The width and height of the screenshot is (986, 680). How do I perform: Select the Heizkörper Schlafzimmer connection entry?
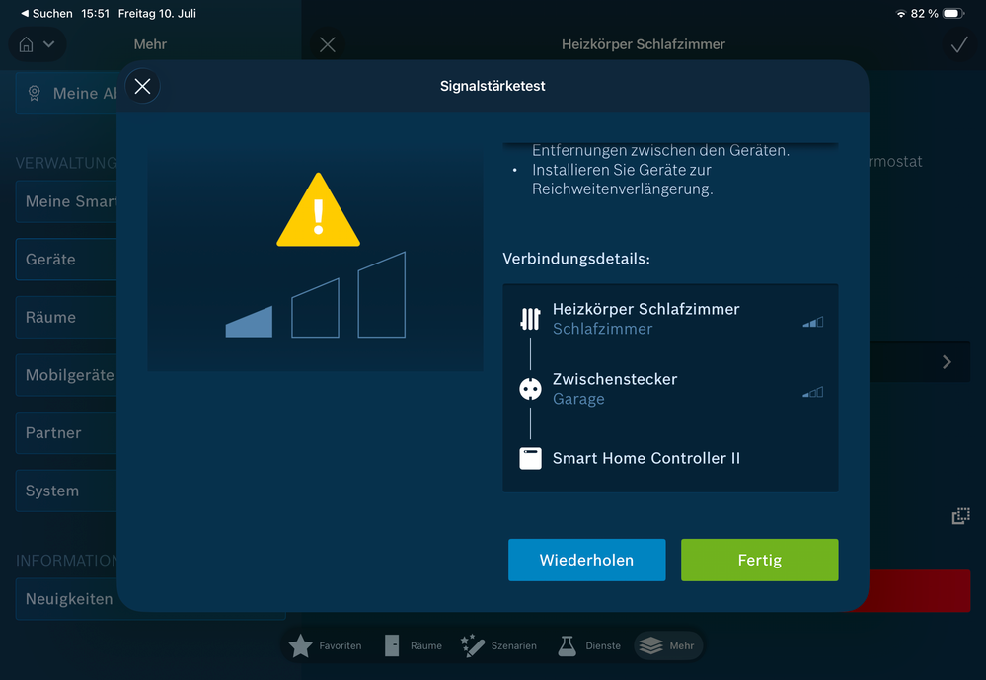[670, 319]
